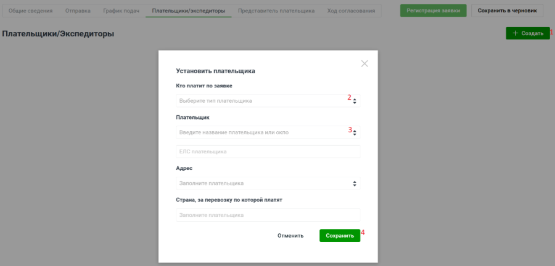
Task: Close the Установить плательщика dialog with X
Action: tap(364, 63)
